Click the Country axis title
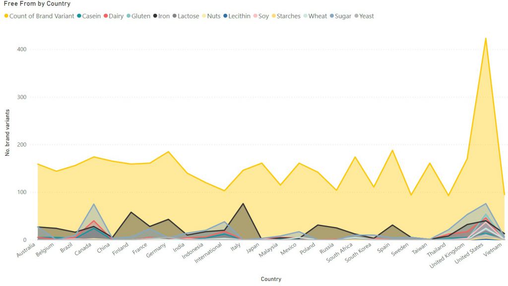 [x=271, y=279]
